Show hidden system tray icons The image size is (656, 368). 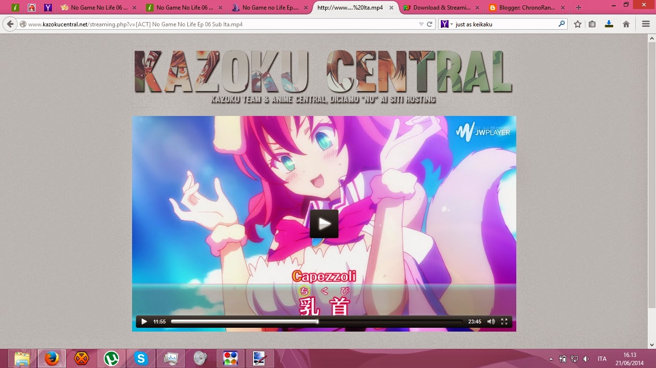551,359
